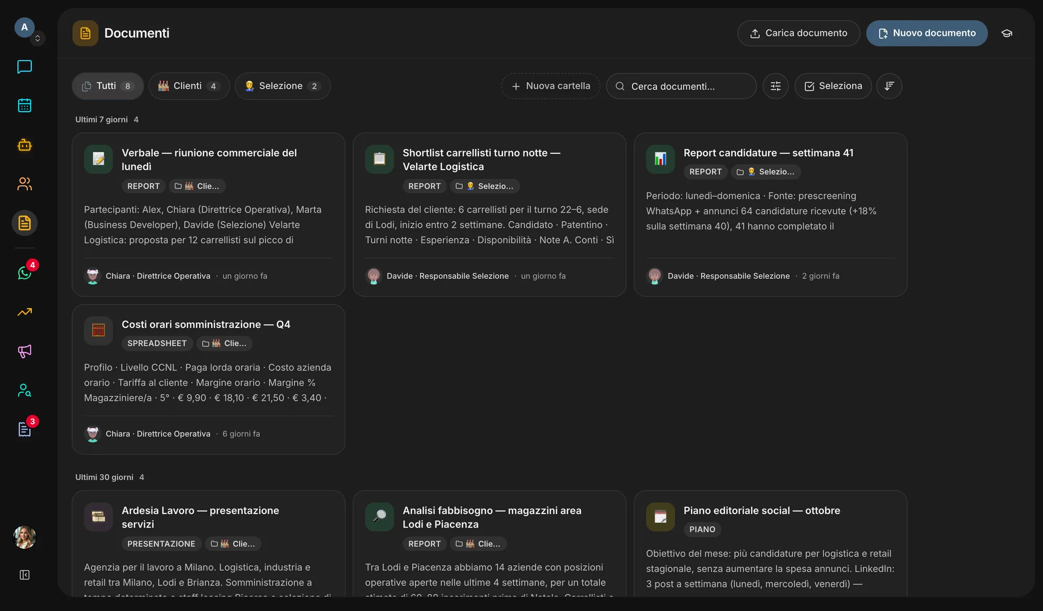Open Verbale riunione commerciale del lunedì document
This screenshot has height=611, width=1043.
[209, 215]
